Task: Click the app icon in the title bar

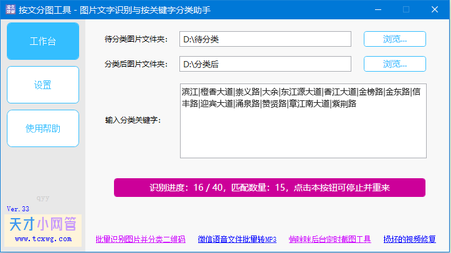Action: 9,10
